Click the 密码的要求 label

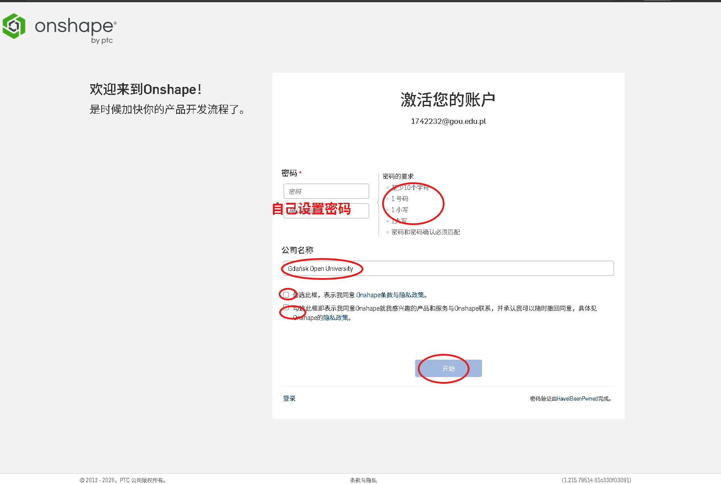[x=398, y=176]
